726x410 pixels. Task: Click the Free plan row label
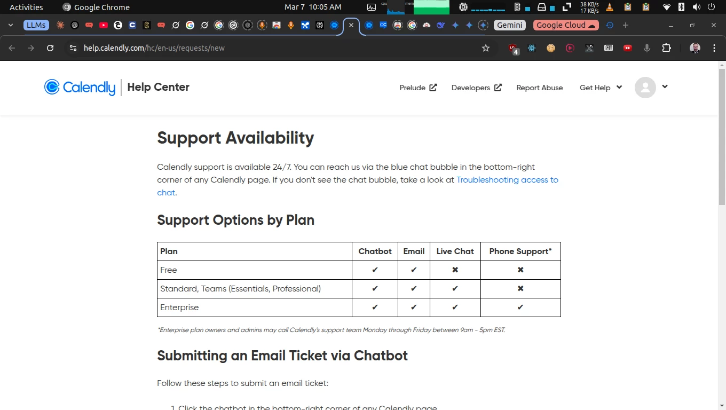click(169, 270)
